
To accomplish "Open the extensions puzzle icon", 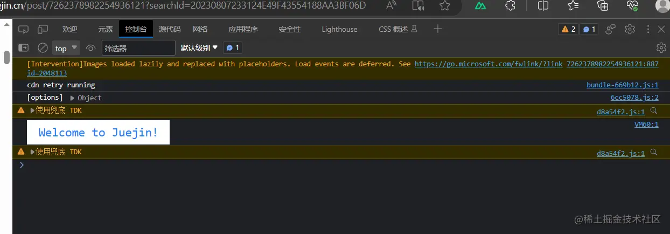I will point(510,5).
